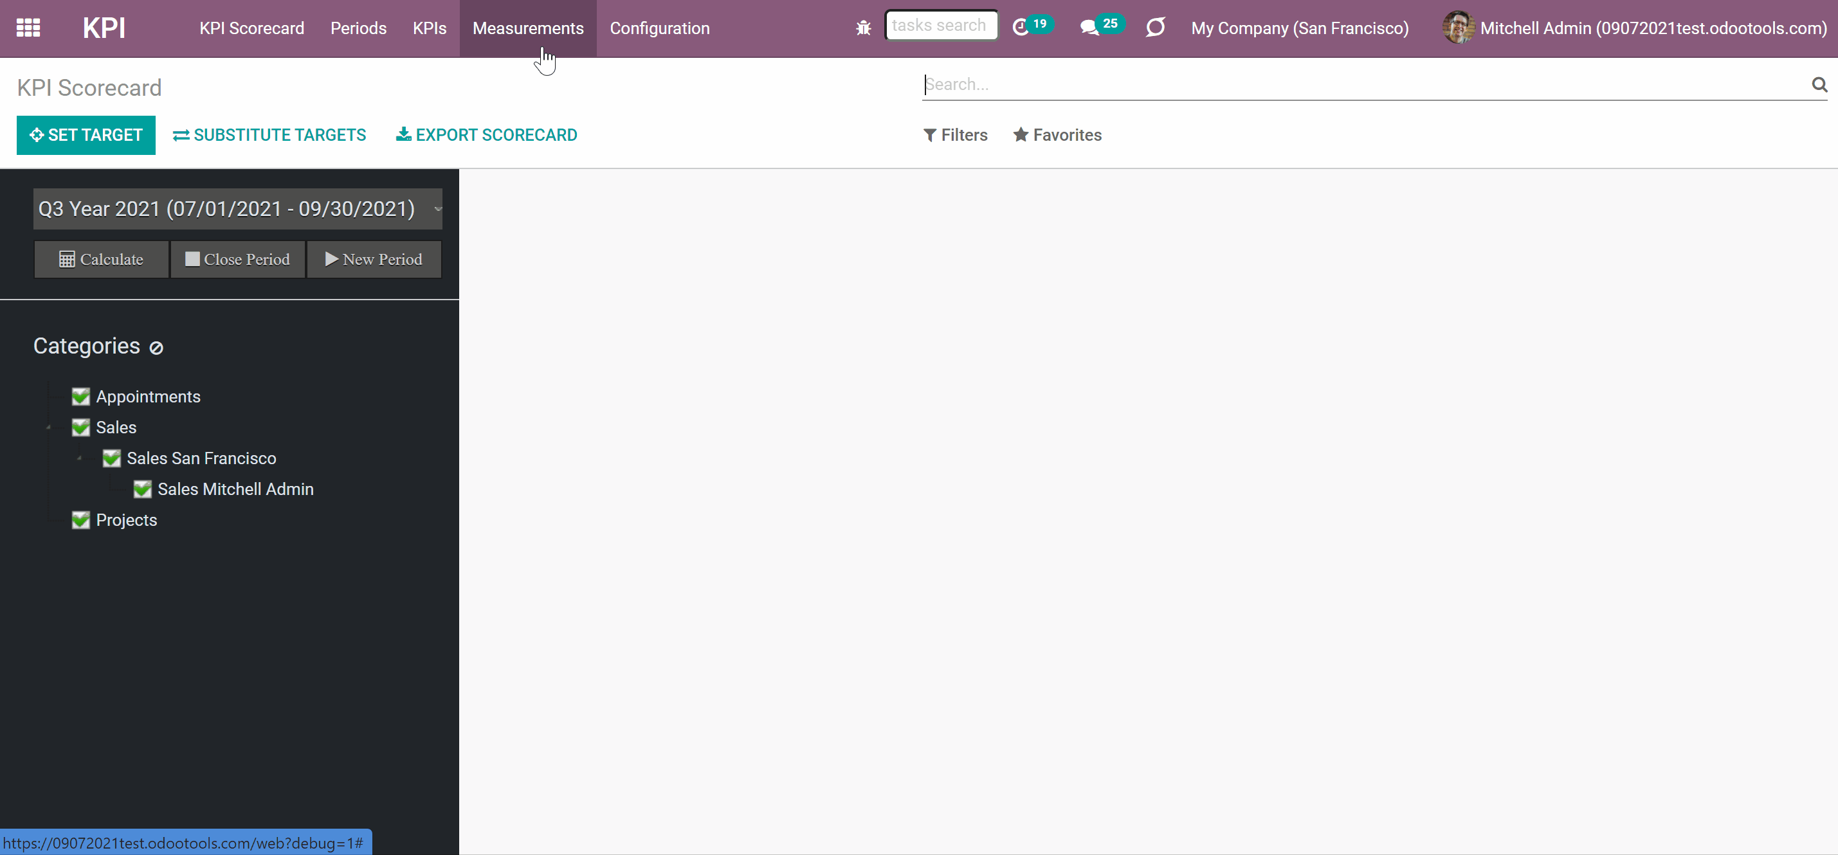
Task: Select the Sales Mitchell Admin label
Action: tap(235, 489)
